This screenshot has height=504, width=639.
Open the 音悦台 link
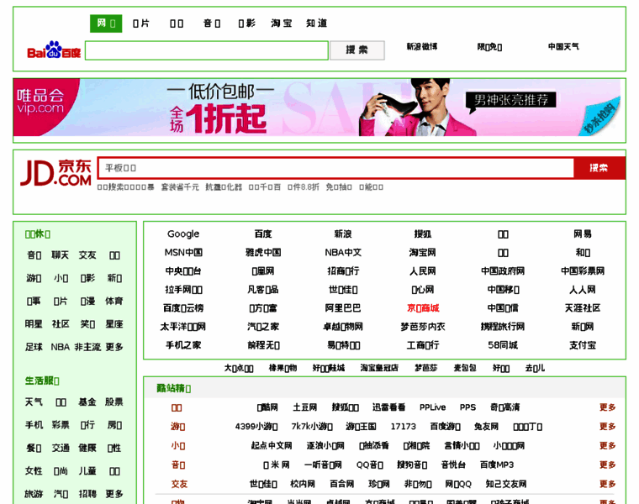[x=453, y=465]
